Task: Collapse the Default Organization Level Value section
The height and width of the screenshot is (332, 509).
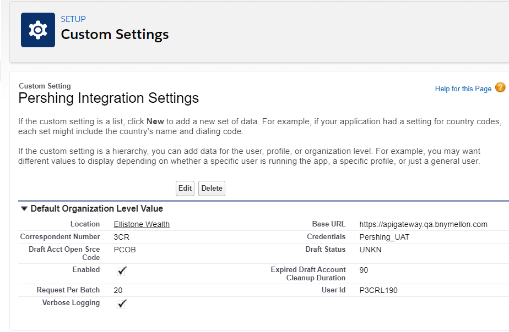Action: pos(24,208)
